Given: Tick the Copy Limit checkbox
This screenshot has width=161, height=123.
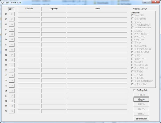Looking at the screenshot, I should tap(132, 40).
